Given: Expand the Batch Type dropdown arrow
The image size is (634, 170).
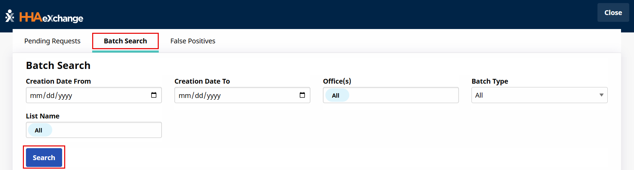Looking at the screenshot, I should (x=601, y=95).
